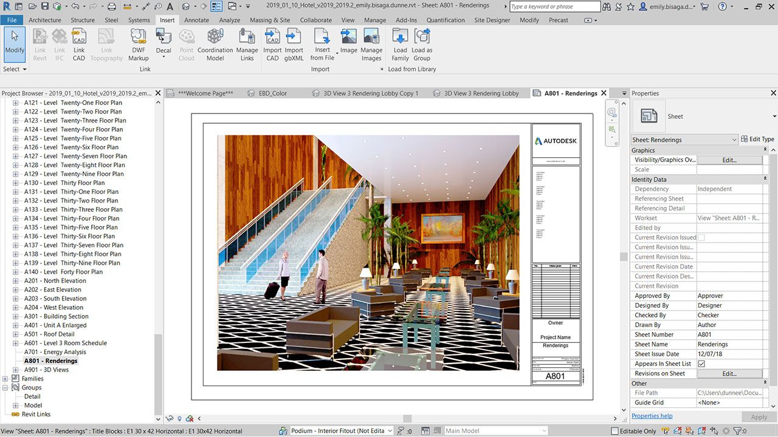Click Import gbXML
778x437 pixels.
[x=294, y=45]
